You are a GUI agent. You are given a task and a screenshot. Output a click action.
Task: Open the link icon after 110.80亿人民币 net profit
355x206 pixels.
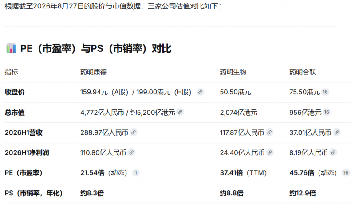tap(131, 152)
